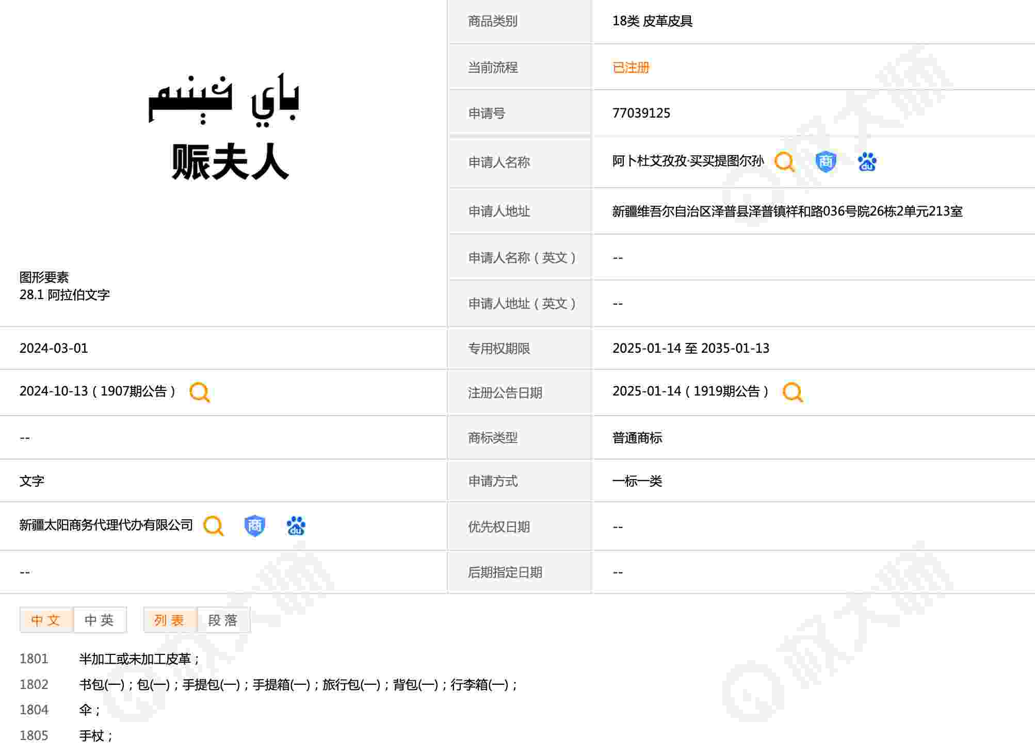The image size is (1035, 755).
Task: Open the 1919期公告 search magnifier
Action: (x=793, y=392)
